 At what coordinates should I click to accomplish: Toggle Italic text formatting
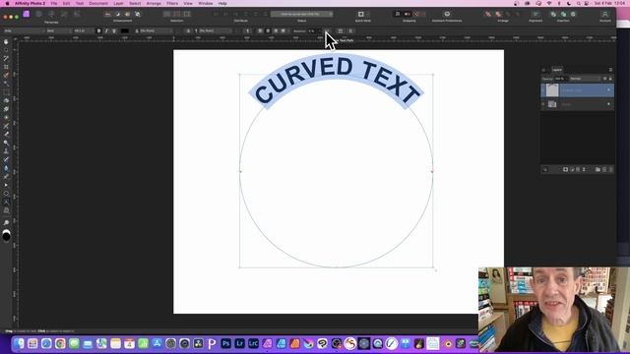(106, 30)
